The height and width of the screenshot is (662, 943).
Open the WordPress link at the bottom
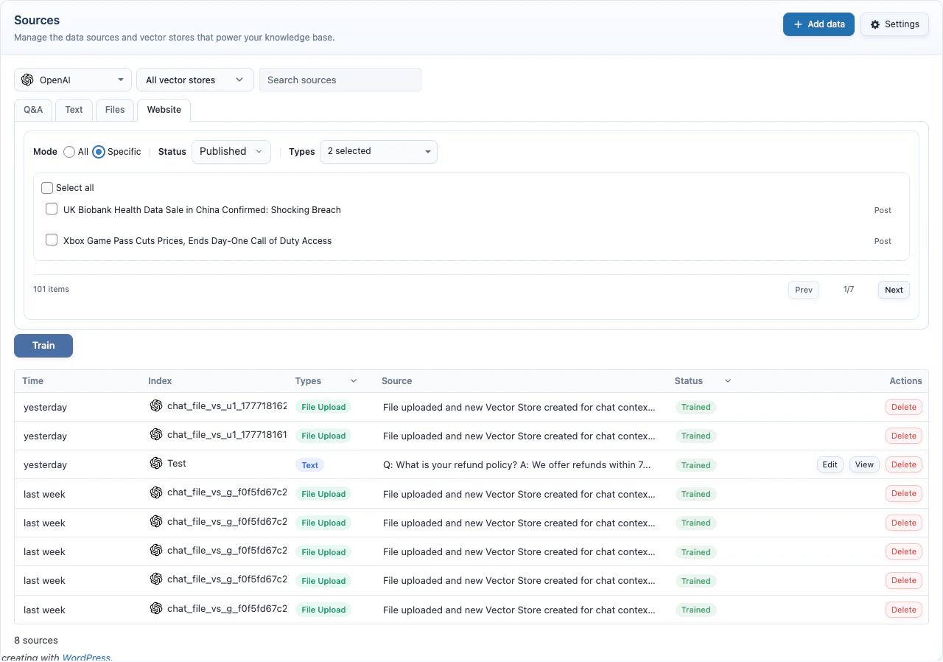(86, 656)
